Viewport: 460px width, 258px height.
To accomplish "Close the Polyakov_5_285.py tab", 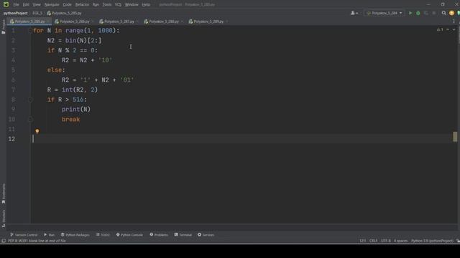I will click(48, 21).
